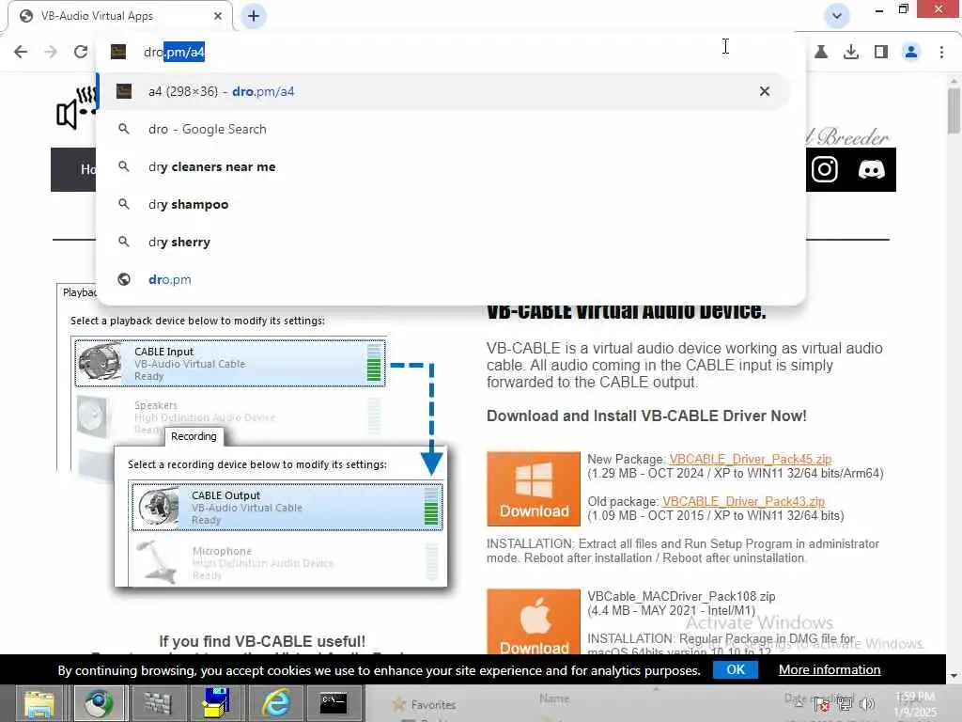962x722 pixels.
Task: Open the More information cookie link
Action: (830, 669)
